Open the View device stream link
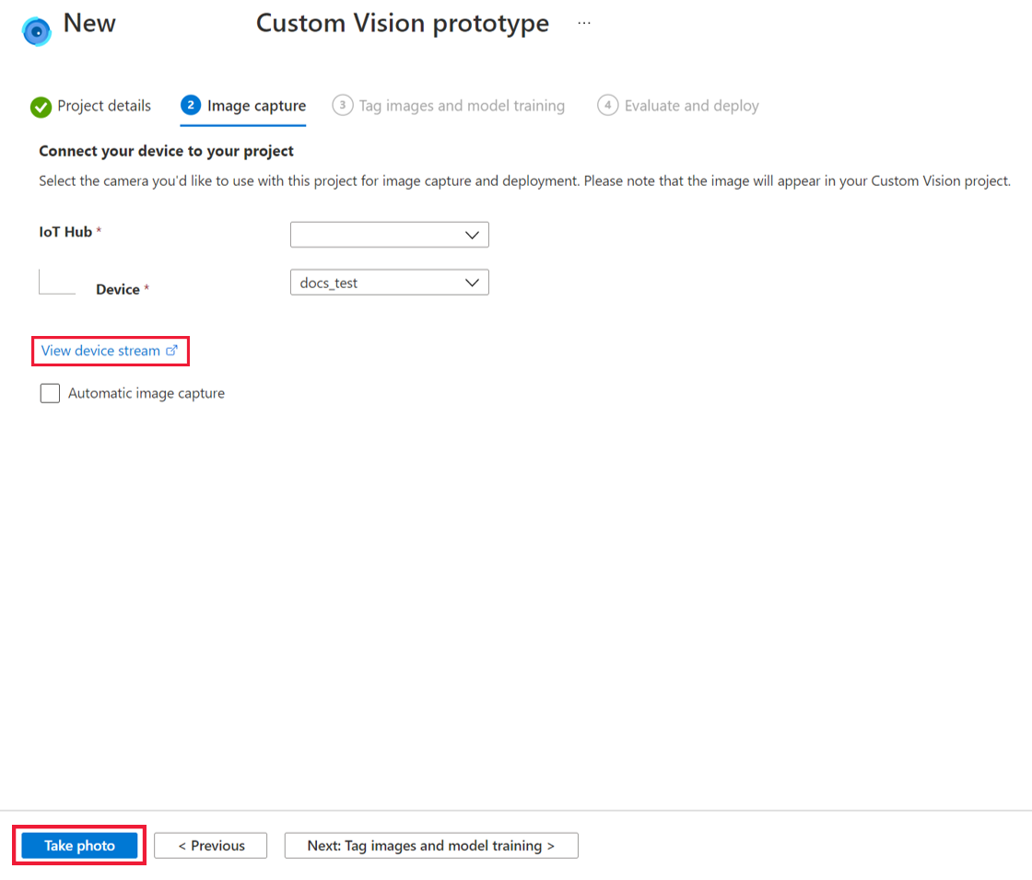The width and height of the screenshot is (1032, 880). point(100,351)
